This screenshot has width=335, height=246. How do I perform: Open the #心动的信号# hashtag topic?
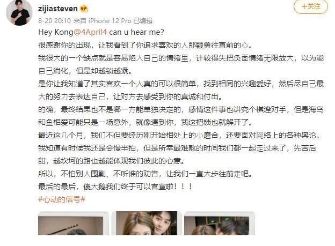point(62,199)
